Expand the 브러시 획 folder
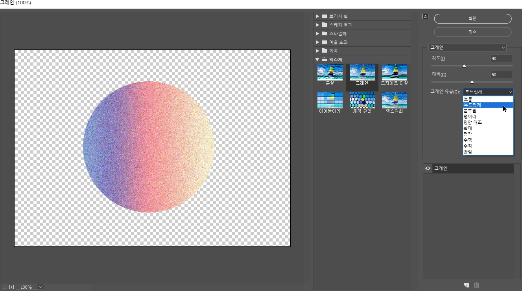Viewport: 522px width, 291px height. pos(317,16)
